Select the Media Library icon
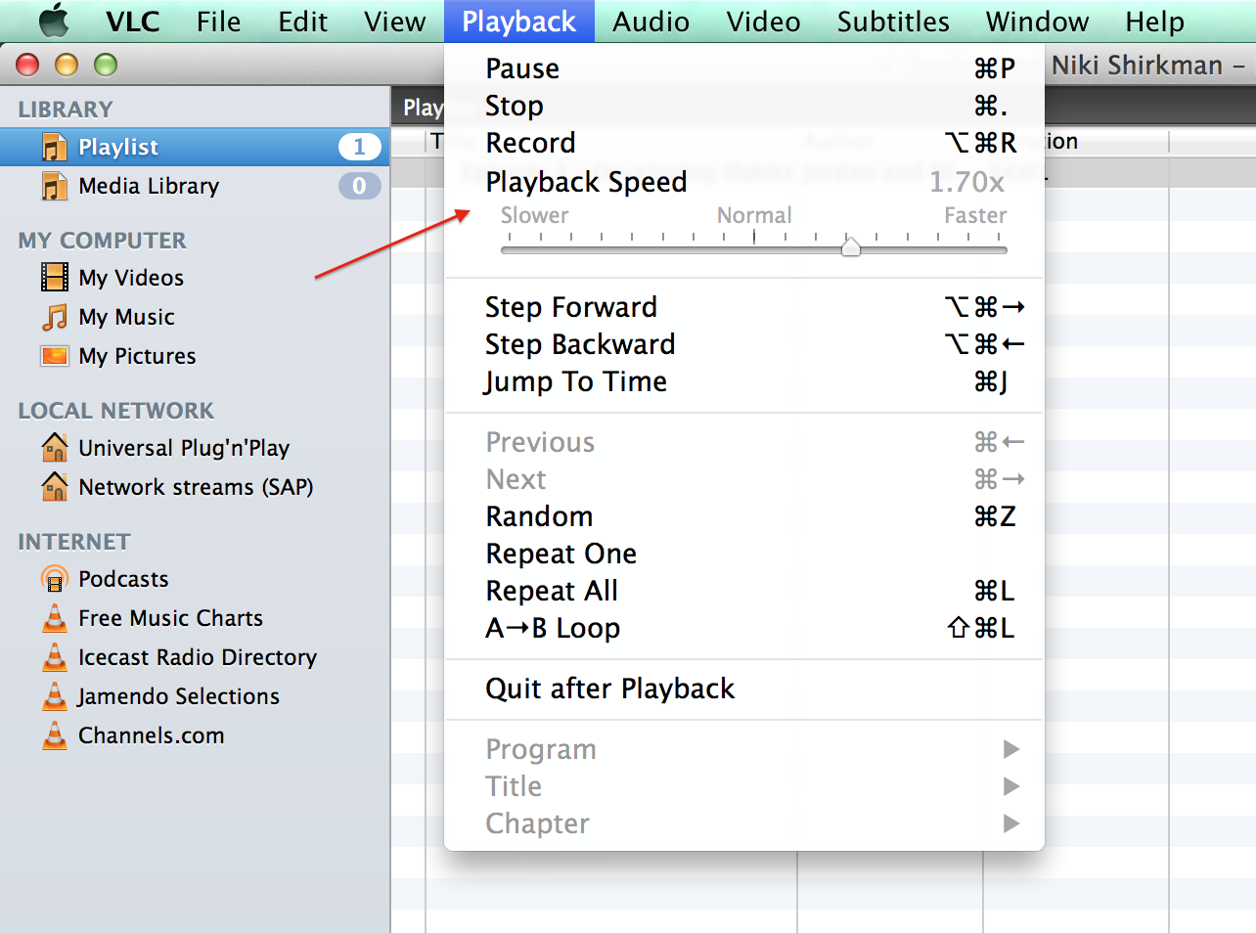Image resolution: width=1256 pixels, height=933 pixels. [x=55, y=186]
